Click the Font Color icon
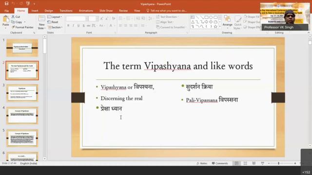This screenshot has width=312, height=175. [x=111, y=26]
